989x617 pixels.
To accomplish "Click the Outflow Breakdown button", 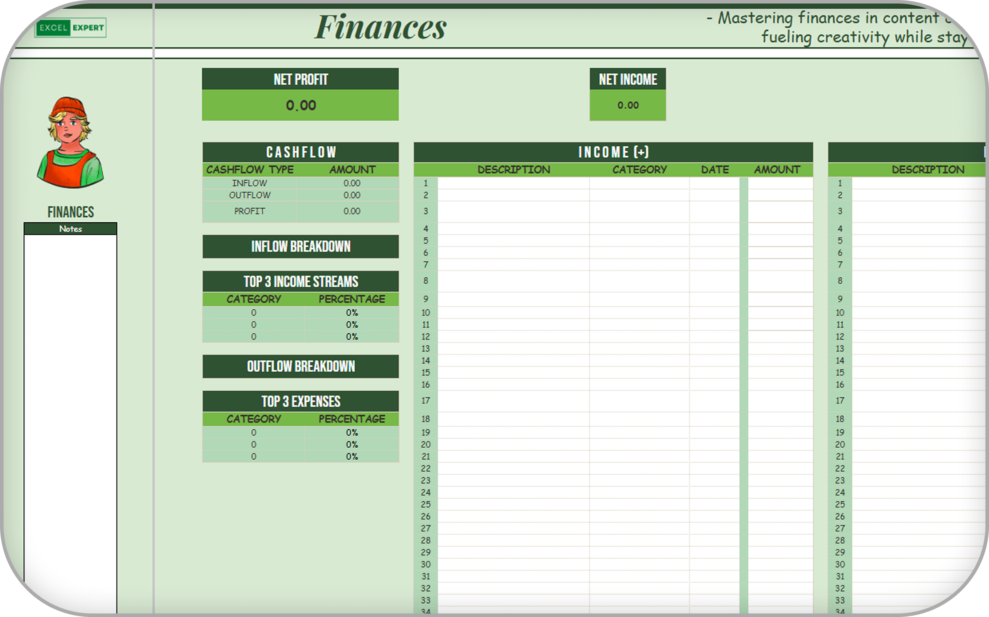I will [300, 366].
